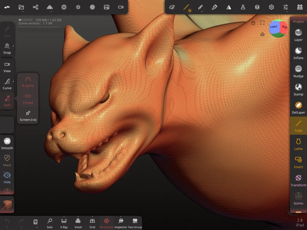Tap the Sync link button
The image size is (307, 230).
(7, 31)
